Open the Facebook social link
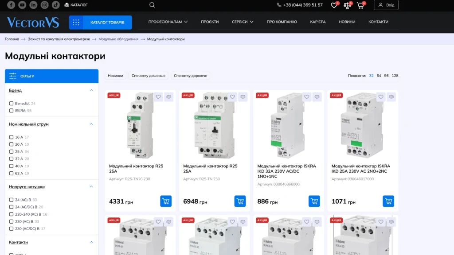 click(11, 5)
